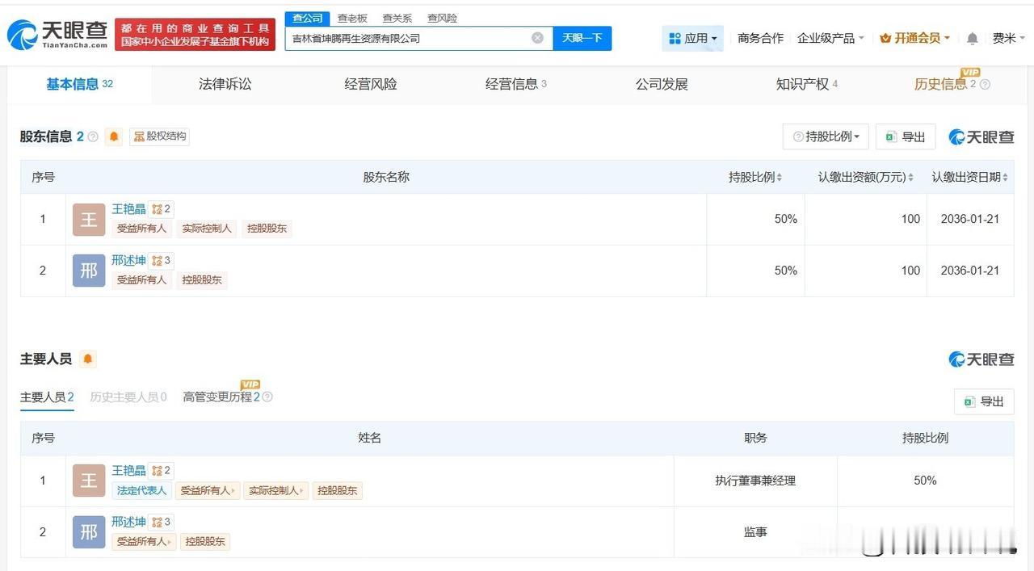
Task: Sort by 认缴出资额(万元) column header
Action: [866, 177]
